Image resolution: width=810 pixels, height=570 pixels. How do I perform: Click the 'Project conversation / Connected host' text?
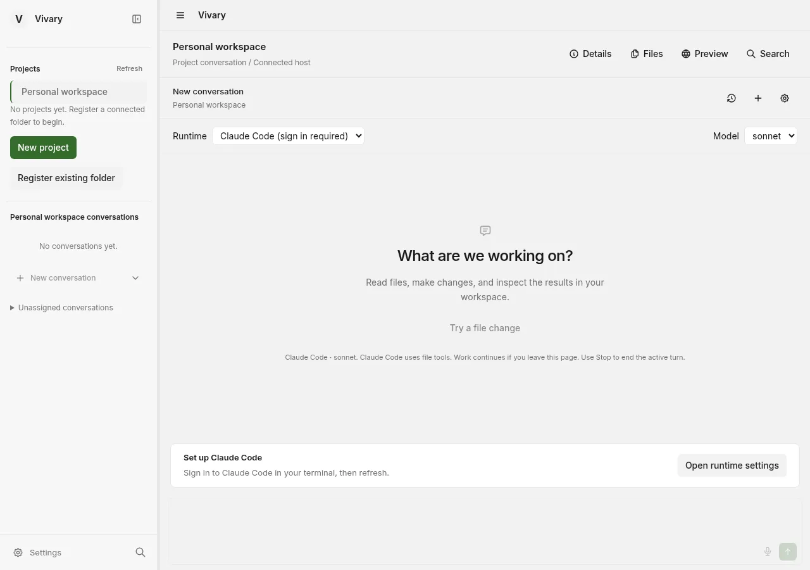pyautogui.click(x=242, y=63)
